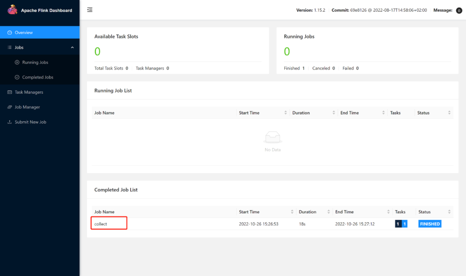Go to Running Jobs page

coord(40,62)
